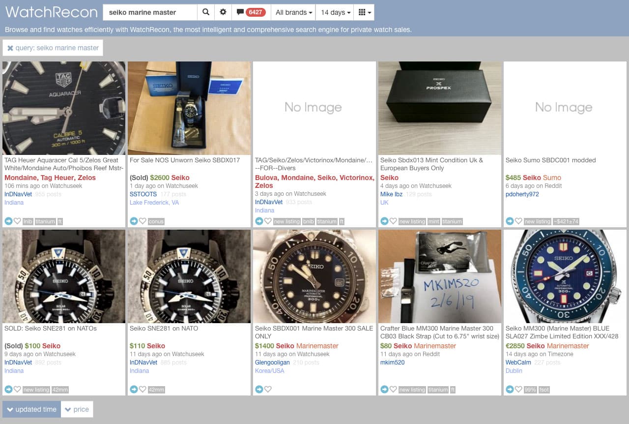
Task: Favorite the Seiko SBDX017 listing heart
Action: (x=143, y=221)
